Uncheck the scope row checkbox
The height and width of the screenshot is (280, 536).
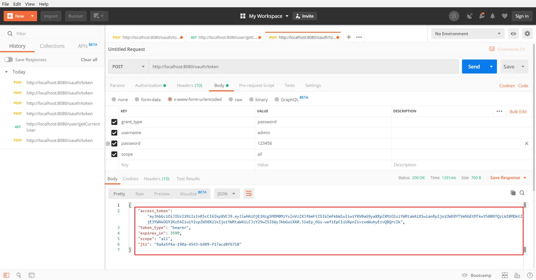point(114,154)
